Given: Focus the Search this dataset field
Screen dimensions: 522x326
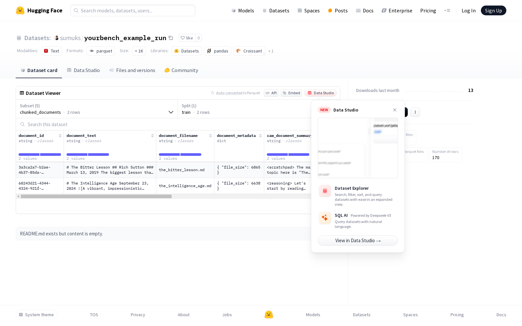Looking at the screenshot, I should 163,124.
